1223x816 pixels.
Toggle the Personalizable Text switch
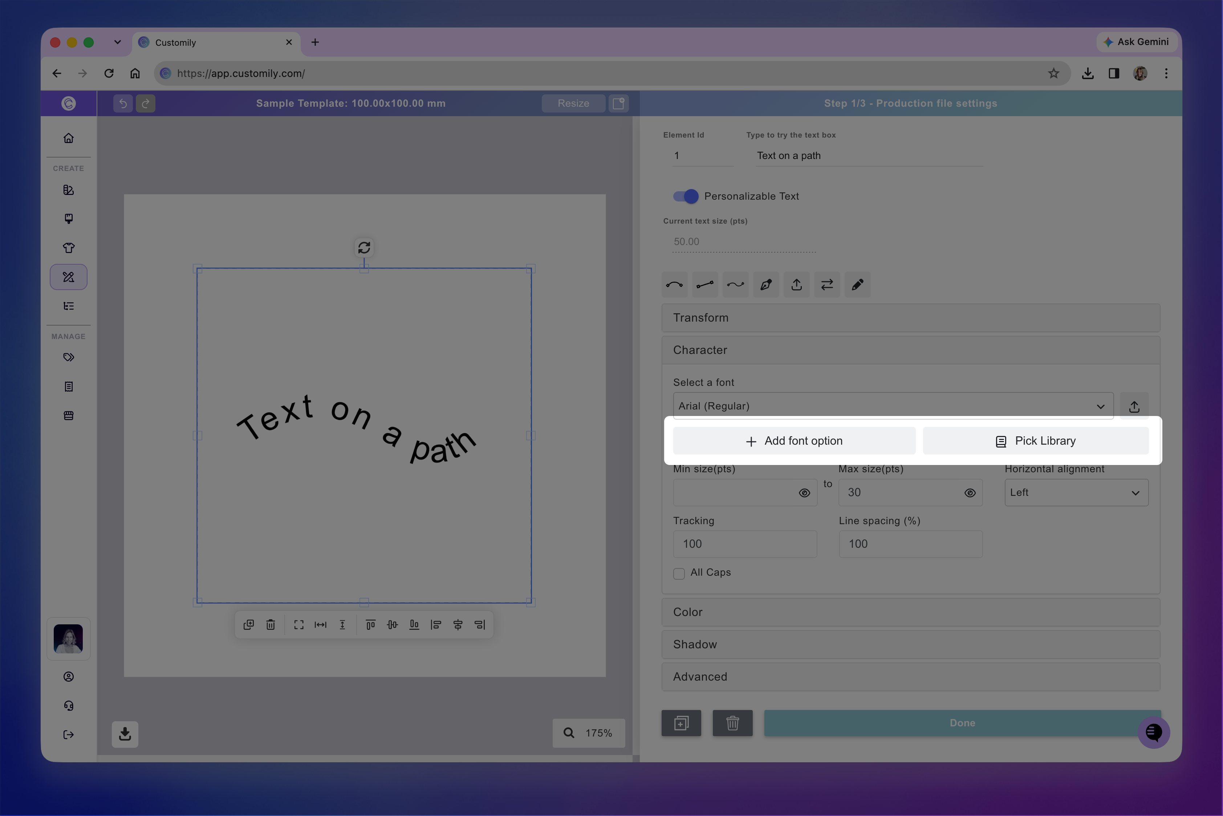tap(685, 196)
